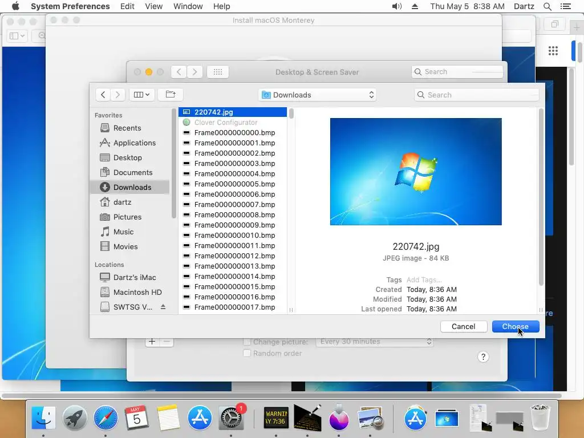Open Help menu
Viewport: 584px width, 438px height.
tap(222, 6)
